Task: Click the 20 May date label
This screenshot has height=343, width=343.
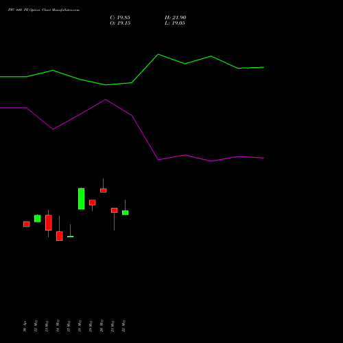Action: pyautogui.click(x=102, y=326)
